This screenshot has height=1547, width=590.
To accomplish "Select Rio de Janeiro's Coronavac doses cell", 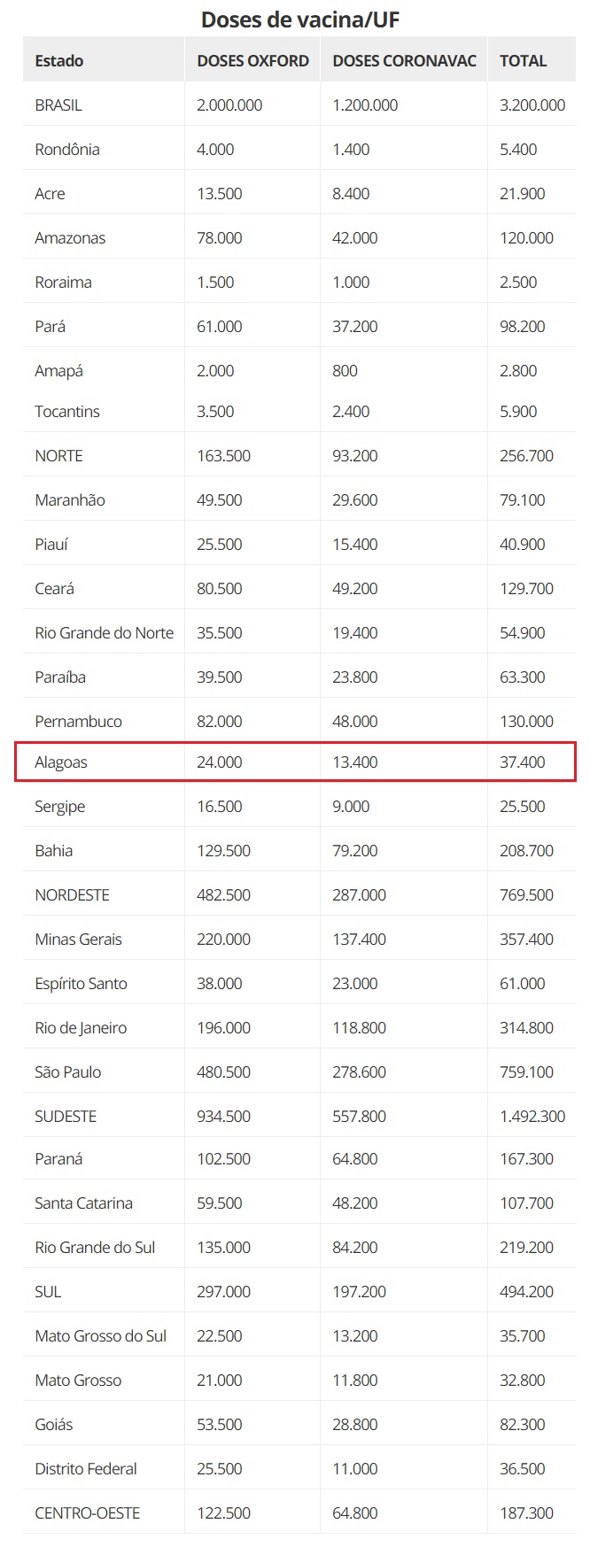I will [x=359, y=1028].
